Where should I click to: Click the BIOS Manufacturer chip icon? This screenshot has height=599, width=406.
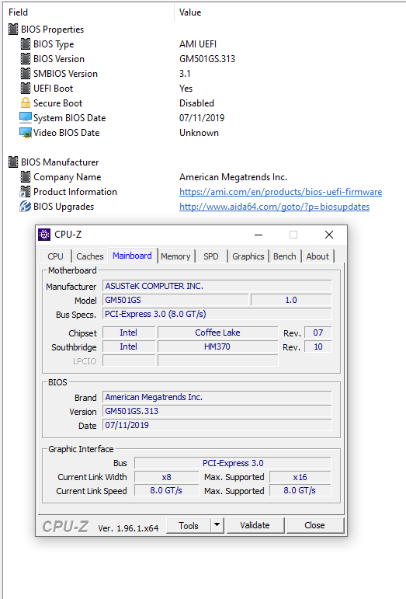(x=13, y=162)
